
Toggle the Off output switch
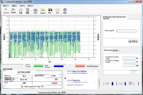109,84
